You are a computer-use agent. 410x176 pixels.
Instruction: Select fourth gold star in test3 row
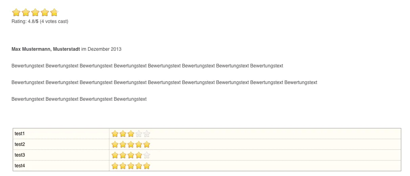139,155
